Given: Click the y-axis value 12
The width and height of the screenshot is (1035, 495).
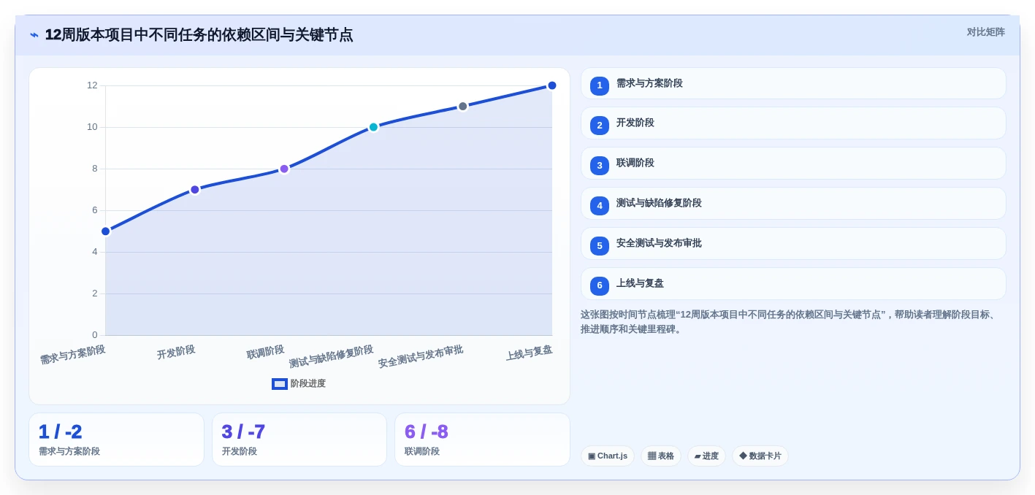Looking at the screenshot, I should [92, 85].
